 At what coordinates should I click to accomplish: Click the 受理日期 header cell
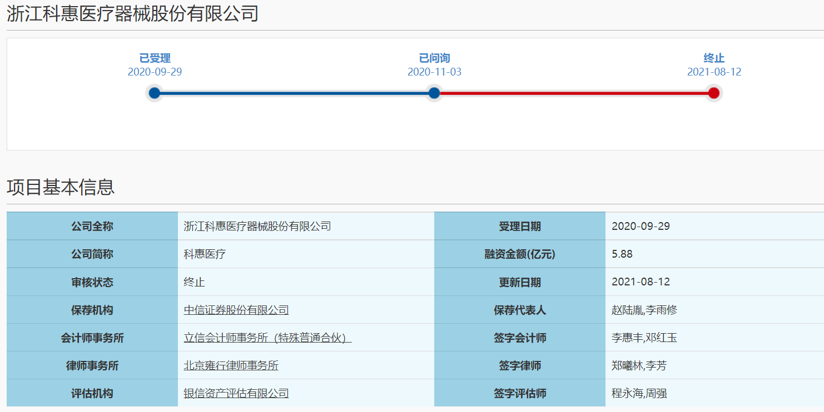coord(520,227)
